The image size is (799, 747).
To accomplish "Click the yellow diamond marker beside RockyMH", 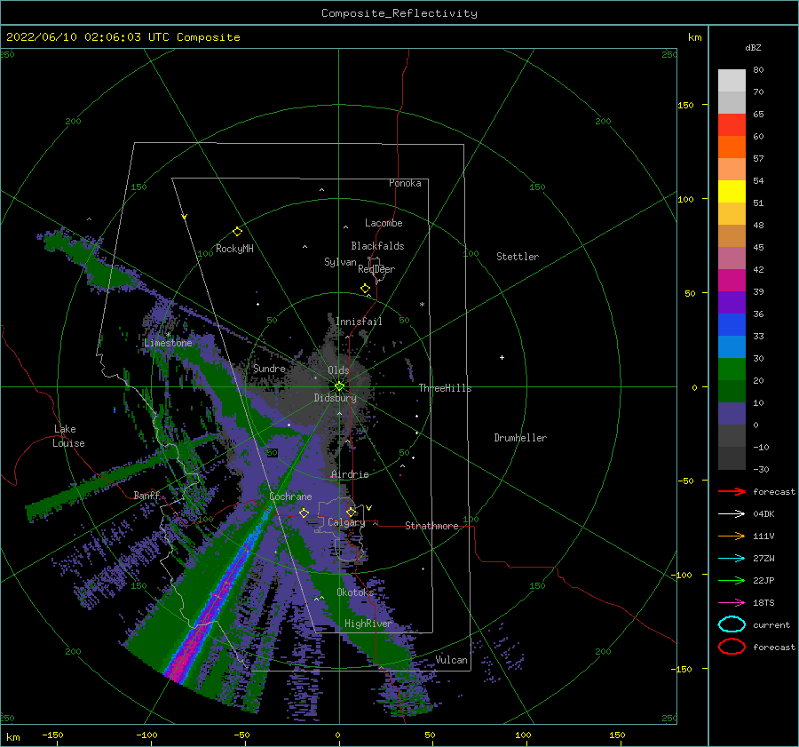I will (237, 232).
